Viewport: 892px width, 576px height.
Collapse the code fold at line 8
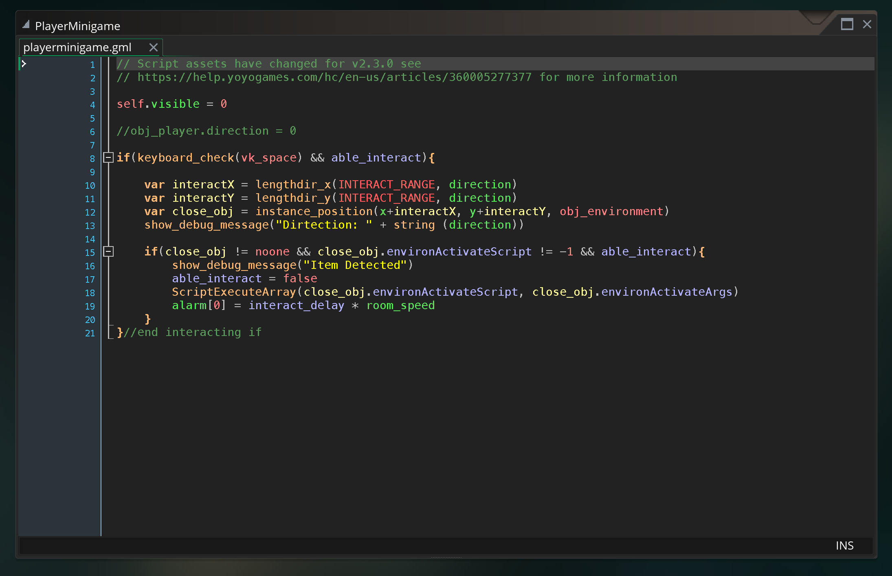(108, 157)
